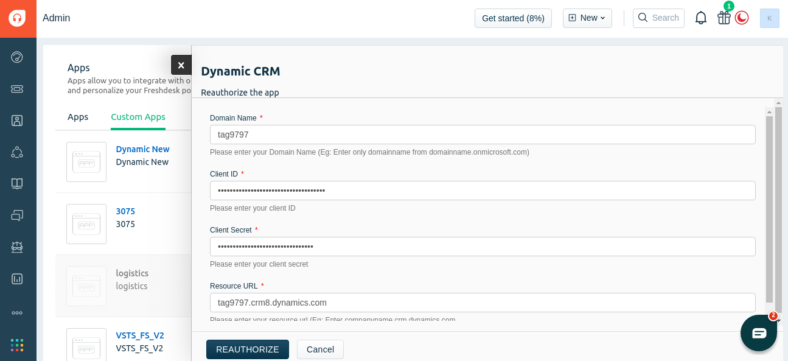Image resolution: width=788 pixels, height=361 pixels.
Task: Open the Solutions book icon in sidebar
Action: (x=17, y=184)
